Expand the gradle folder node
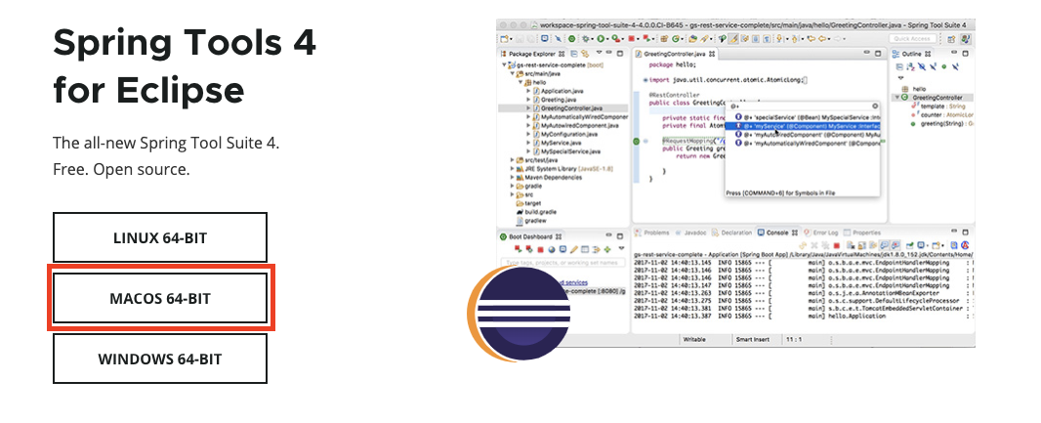The image size is (1041, 423). pos(513,186)
